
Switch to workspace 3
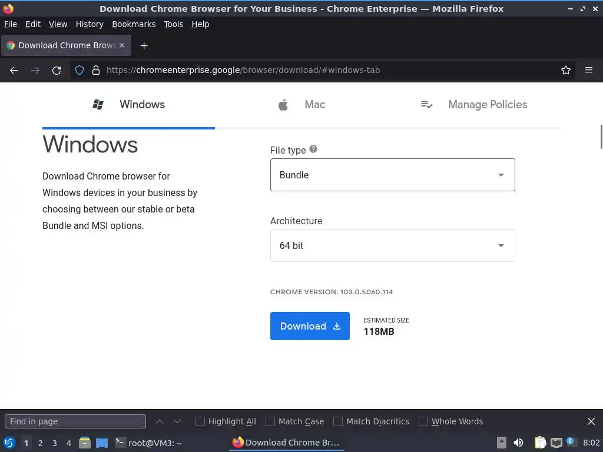coord(55,443)
